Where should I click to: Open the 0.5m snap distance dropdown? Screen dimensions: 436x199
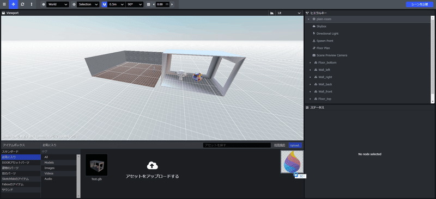coord(117,4)
